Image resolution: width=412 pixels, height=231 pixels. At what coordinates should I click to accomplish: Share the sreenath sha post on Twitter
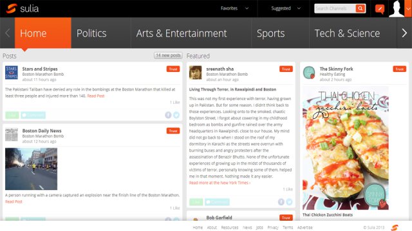[x=289, y=202]
